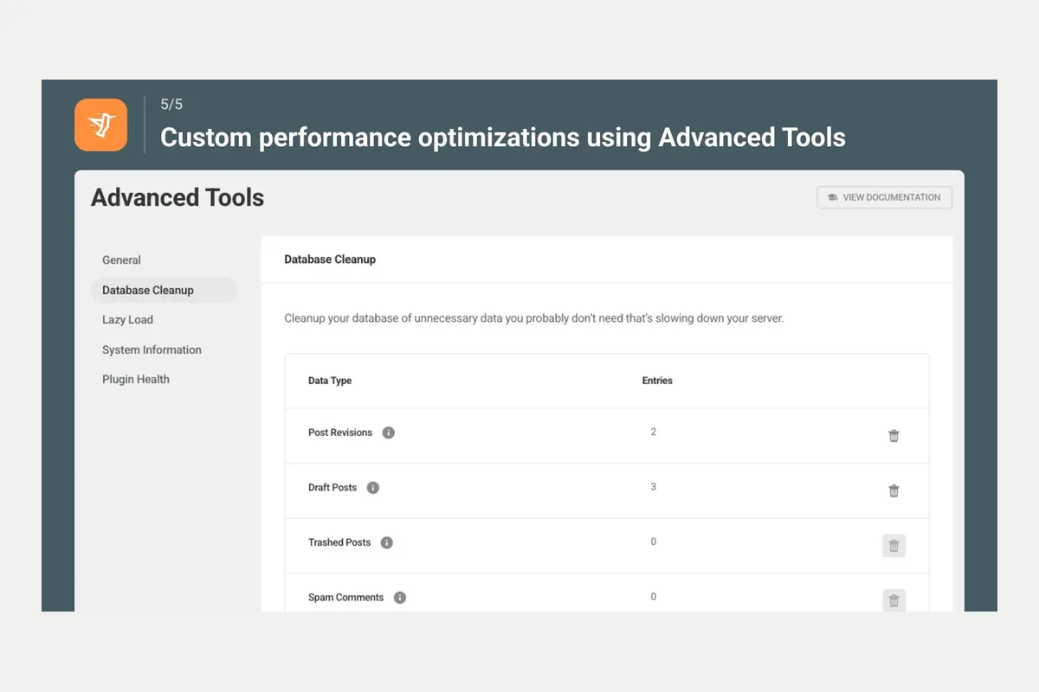1039x692 pixels.
Task: Click the Entries column header
Action: point(657,381)
